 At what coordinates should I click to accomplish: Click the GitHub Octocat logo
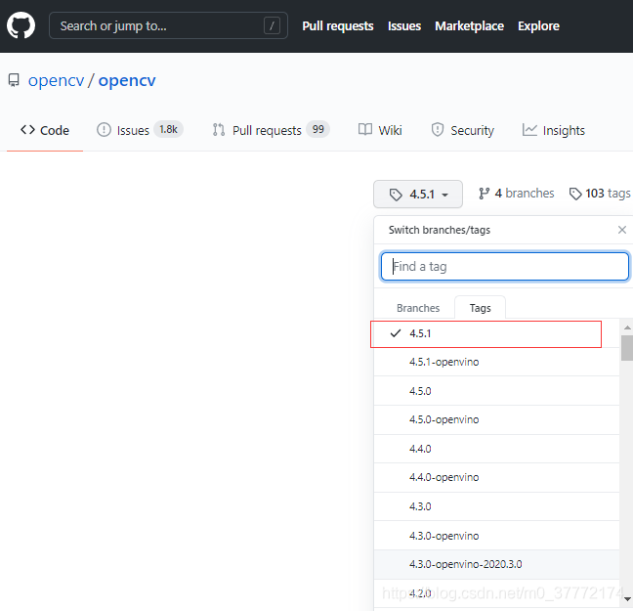click(x=21, y=25)
